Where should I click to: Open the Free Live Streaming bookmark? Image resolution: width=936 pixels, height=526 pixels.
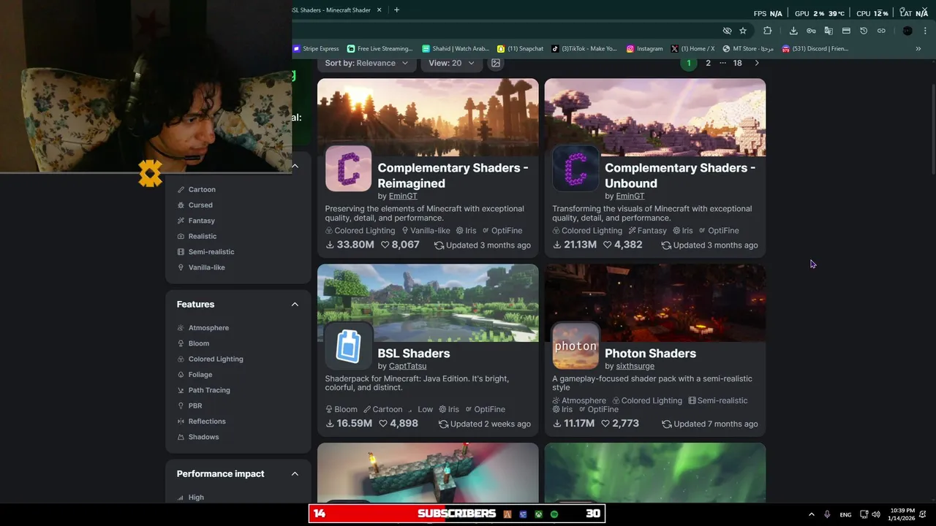[x=380, y=49]
